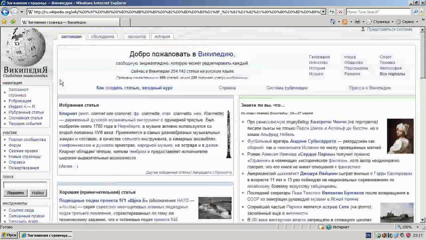Image resolution: width=426 pixels, height=240 pixels.
Task: Open the Как создать статью, вводный курс link
Action: [134, 88]
